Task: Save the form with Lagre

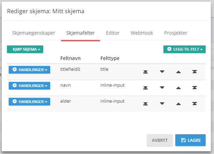Action: coord(190,140)
